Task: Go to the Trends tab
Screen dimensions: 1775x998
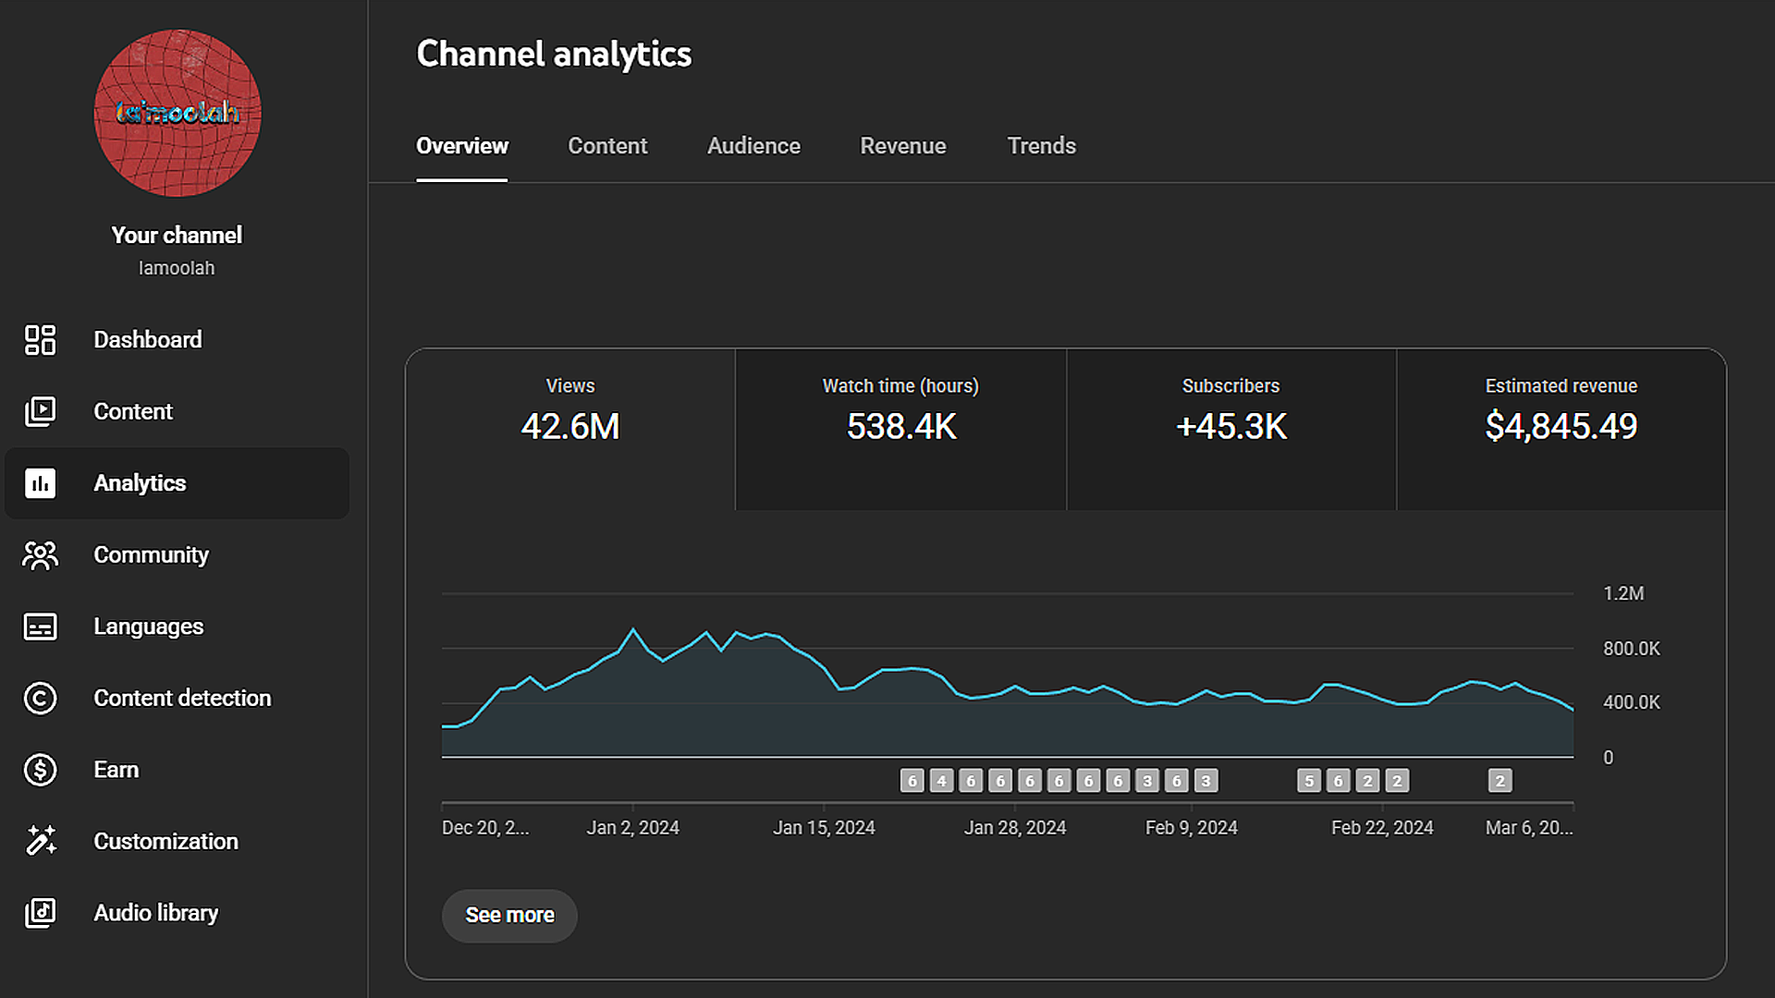Action: (1041, 146)
